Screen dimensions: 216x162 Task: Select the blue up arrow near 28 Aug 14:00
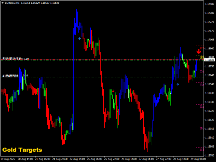click(x=178, y=85)
